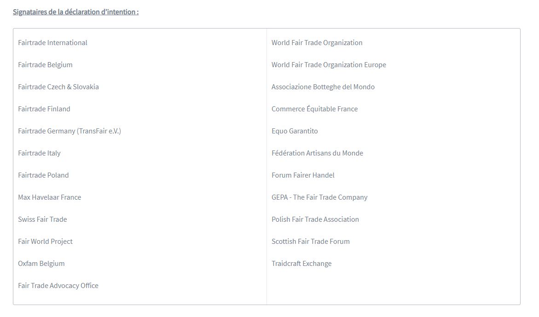Click Scottish Fair Trade Forum entry
539x317 pixels.
click(311, 242)
